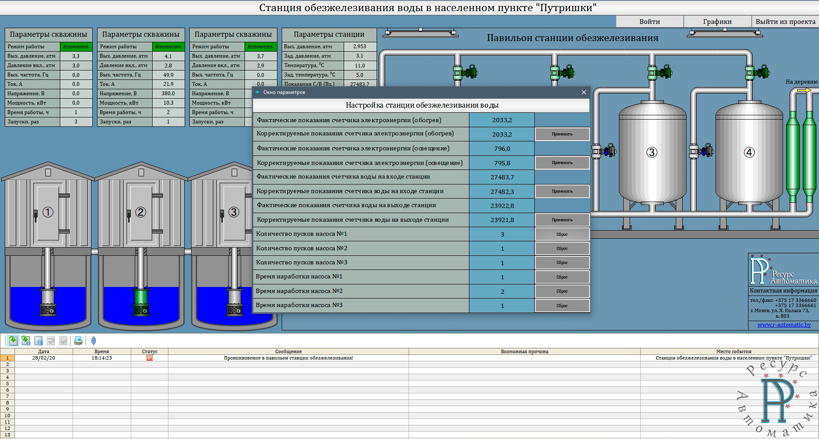Click the white valve left of tank 3

pos(604,151)
